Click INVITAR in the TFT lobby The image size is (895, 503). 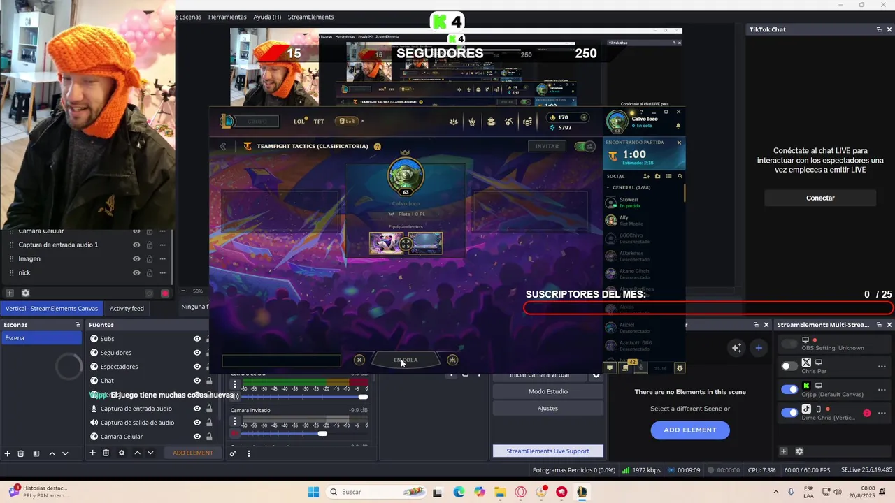pos(547,147)
